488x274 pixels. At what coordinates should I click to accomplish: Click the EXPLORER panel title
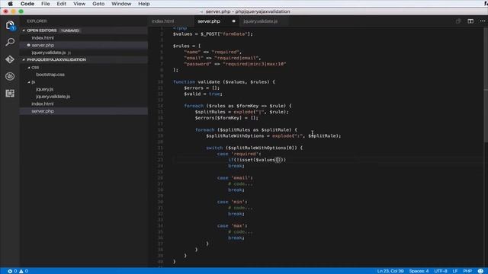37,21
